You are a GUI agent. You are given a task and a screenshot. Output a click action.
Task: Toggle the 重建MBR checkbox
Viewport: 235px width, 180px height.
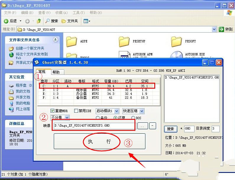click(x=53, y=111)
